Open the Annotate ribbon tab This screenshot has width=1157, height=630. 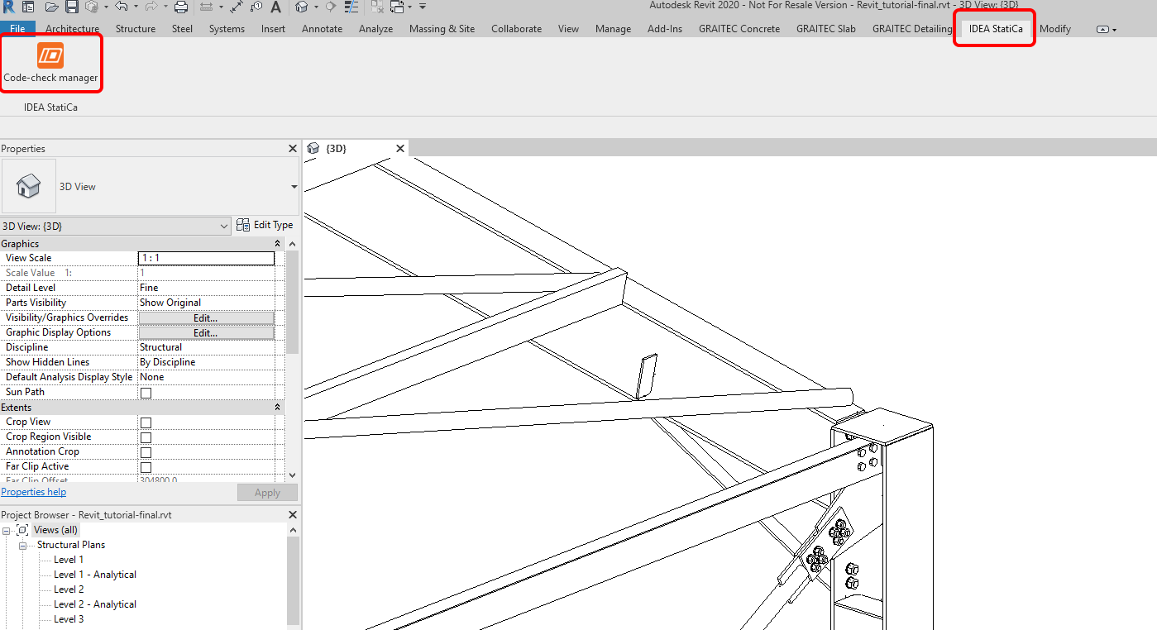click(x=322, y=29)
